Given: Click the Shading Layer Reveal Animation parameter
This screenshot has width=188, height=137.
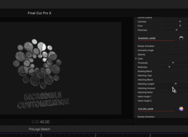Looking at the screenshot, I should click(x=146, y=46).
